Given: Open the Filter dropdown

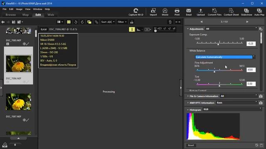Looking at the screenshot, I should coord(122,22).
